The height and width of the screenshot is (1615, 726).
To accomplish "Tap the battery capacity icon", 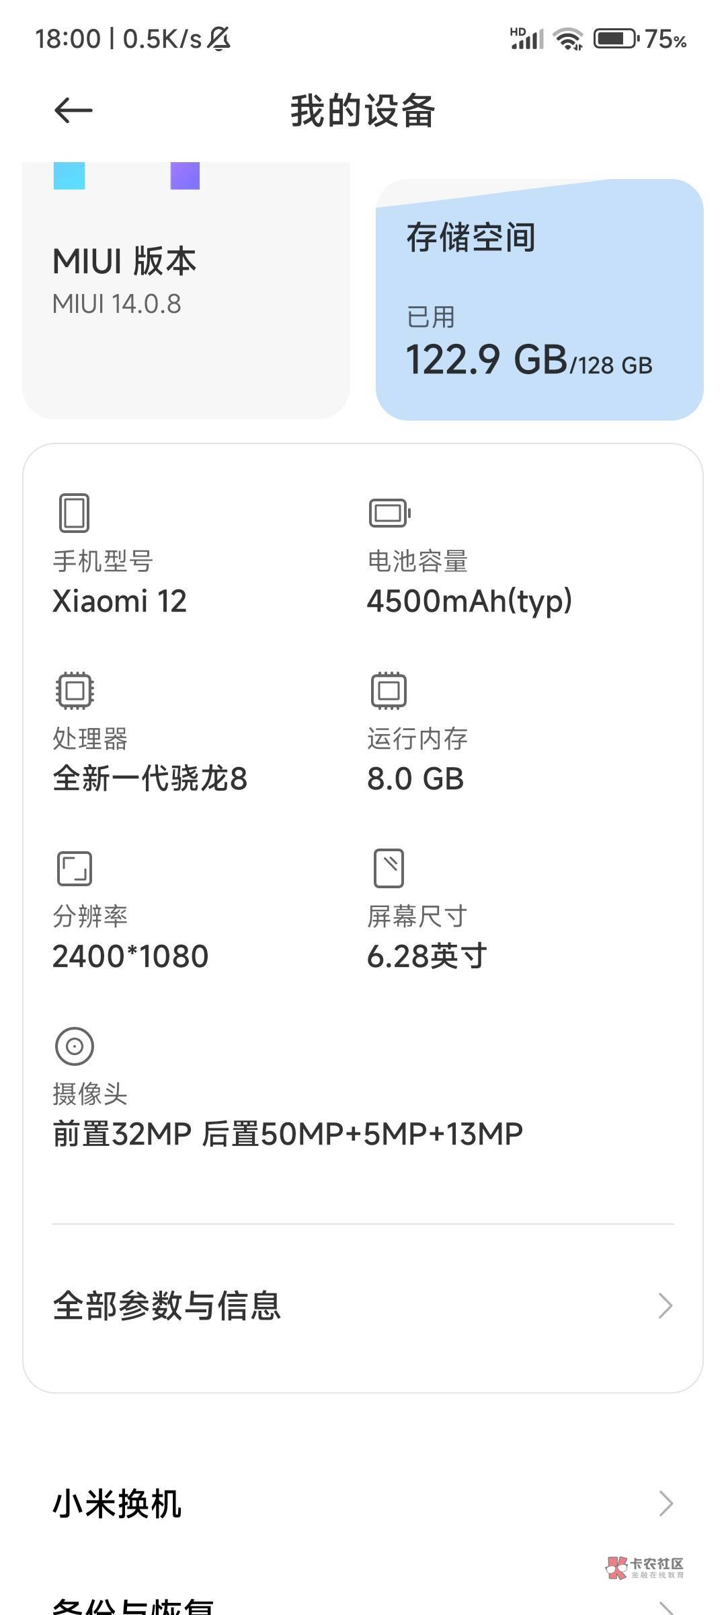I will coord(389,513).
